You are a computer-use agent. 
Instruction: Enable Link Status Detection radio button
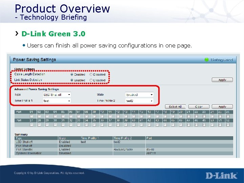[x=72, y=80]
